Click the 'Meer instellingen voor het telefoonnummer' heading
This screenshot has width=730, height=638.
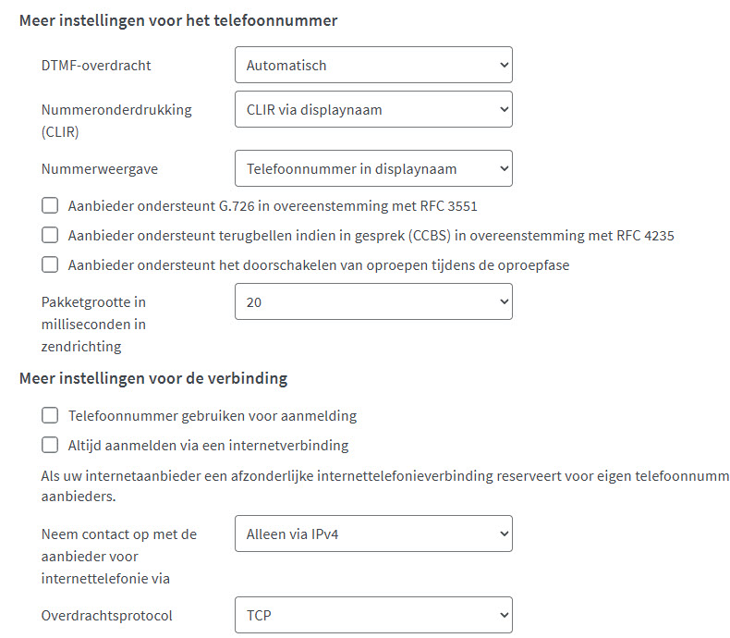(x=178, y=20)
